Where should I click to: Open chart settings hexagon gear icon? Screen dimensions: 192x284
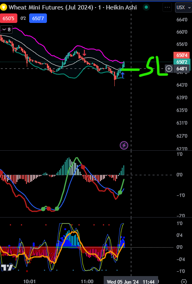184,282
